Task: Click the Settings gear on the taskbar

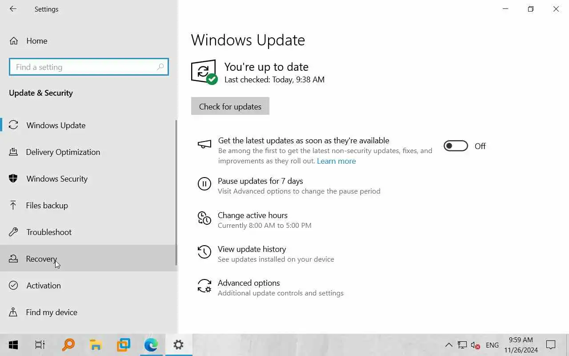Action: click(x=179, y=345)
